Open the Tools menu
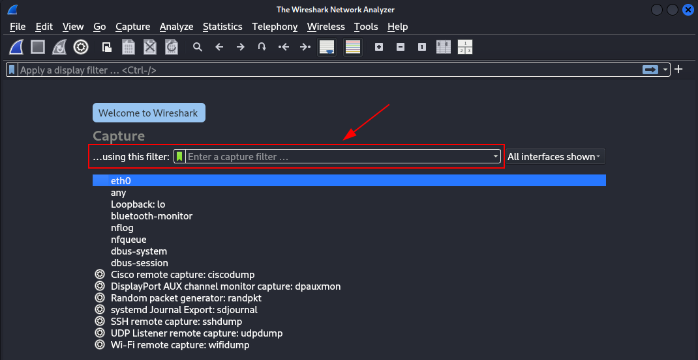 pyautogui.click(x=366, y=27)
